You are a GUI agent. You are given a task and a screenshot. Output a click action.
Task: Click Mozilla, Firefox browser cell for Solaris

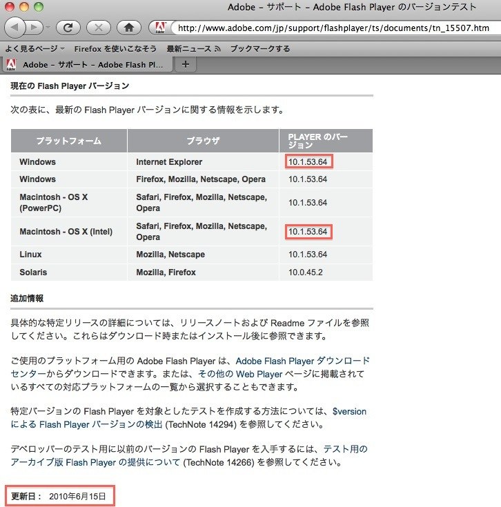(x=203, y=272)
